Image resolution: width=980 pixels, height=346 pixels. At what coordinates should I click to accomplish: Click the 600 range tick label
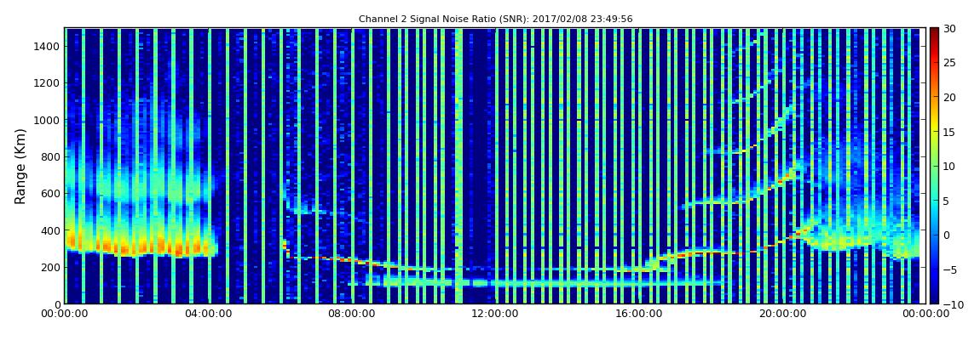[x=50, y=193]
